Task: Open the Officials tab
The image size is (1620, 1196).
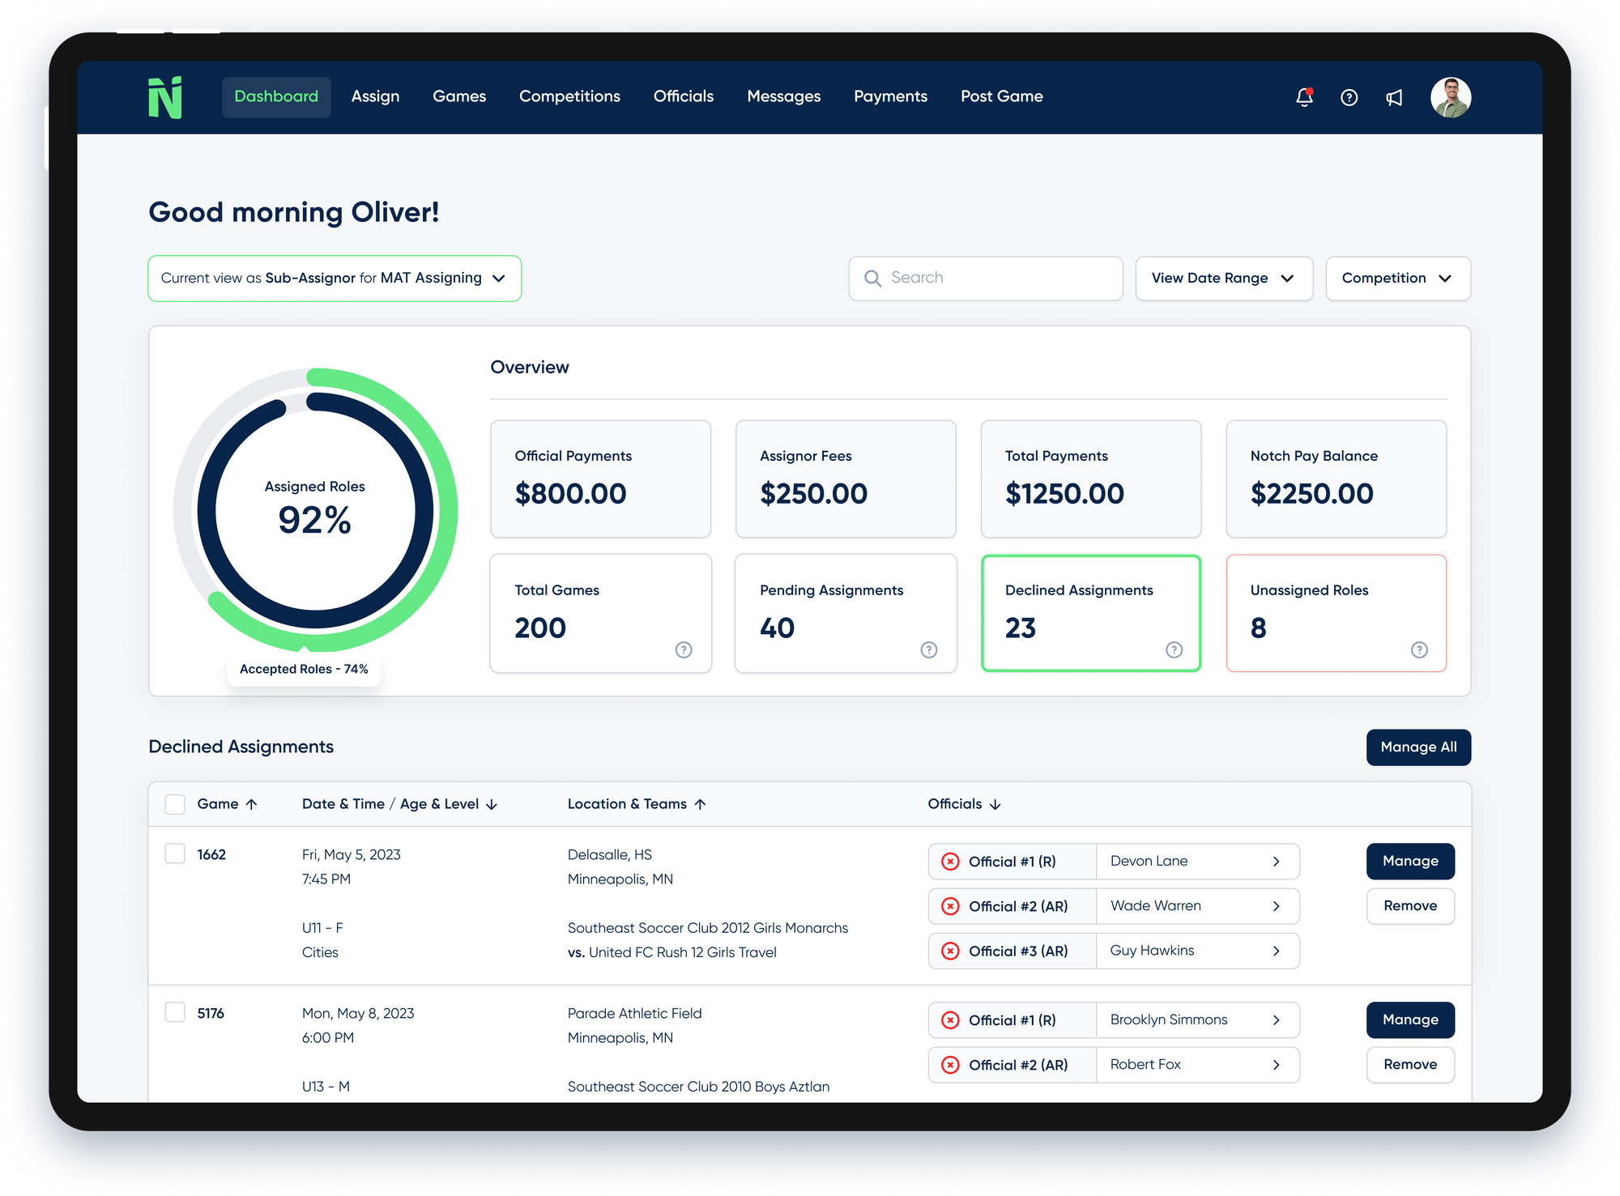Action: tap(684, 96)
